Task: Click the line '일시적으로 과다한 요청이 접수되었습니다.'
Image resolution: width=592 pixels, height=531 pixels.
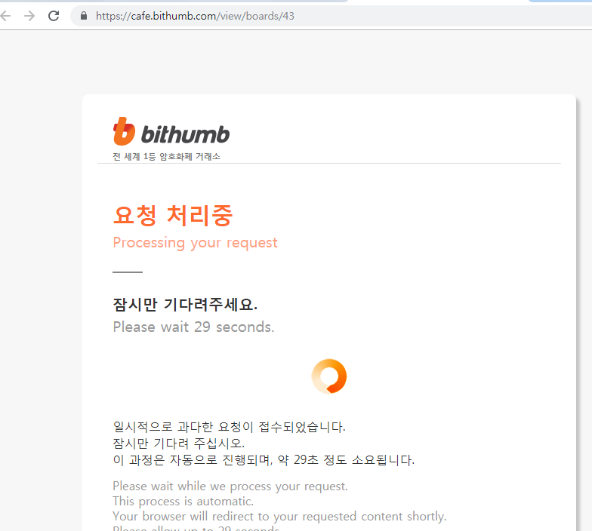Action: [x=230, y=427]
